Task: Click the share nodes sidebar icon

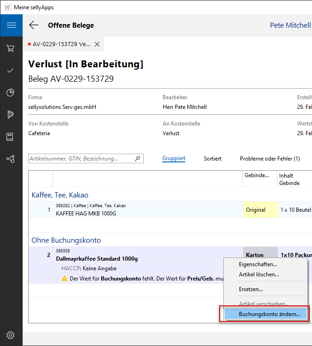Action: point(11,159)
